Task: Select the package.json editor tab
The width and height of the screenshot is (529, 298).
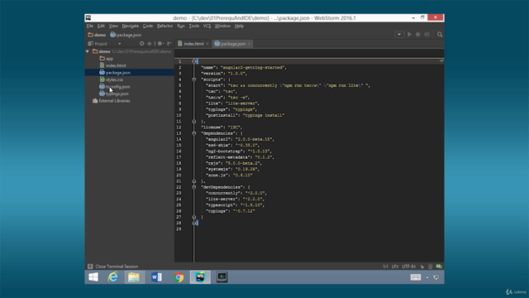Action: point(233,44)
